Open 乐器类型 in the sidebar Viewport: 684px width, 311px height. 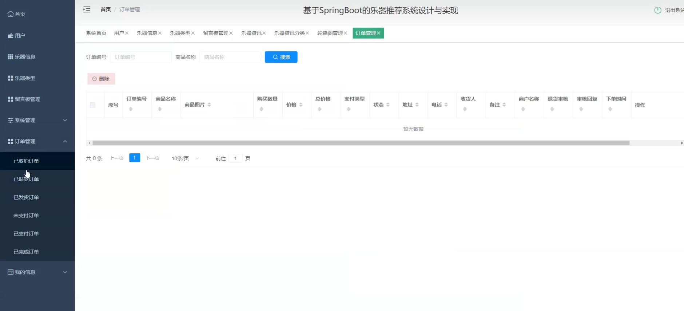click(37, 78)
